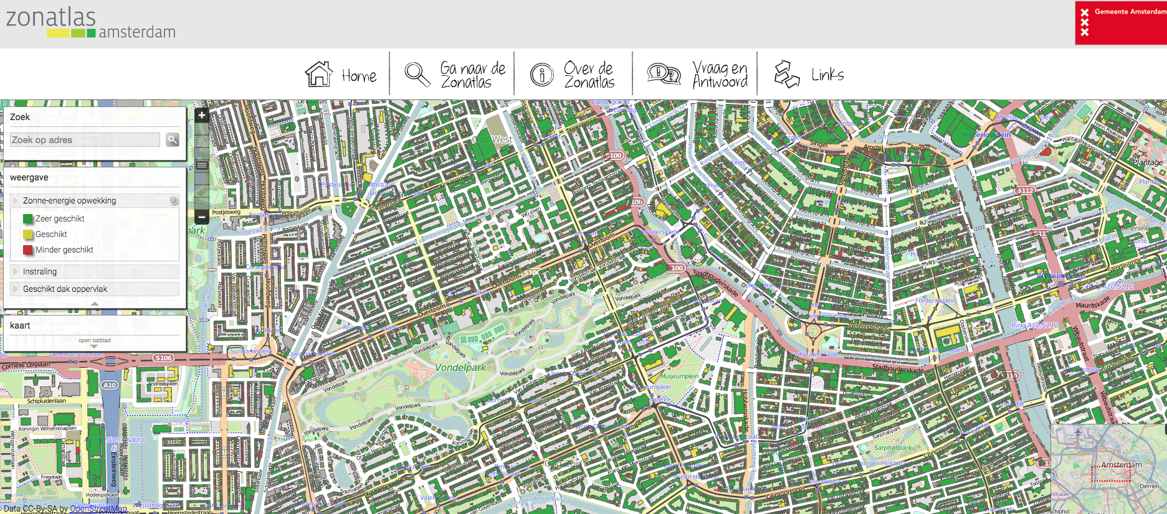Viewport: 1167px width, 514px height.
Task: Click the zonatlas amsterdam logo
Action: point(91,22)
